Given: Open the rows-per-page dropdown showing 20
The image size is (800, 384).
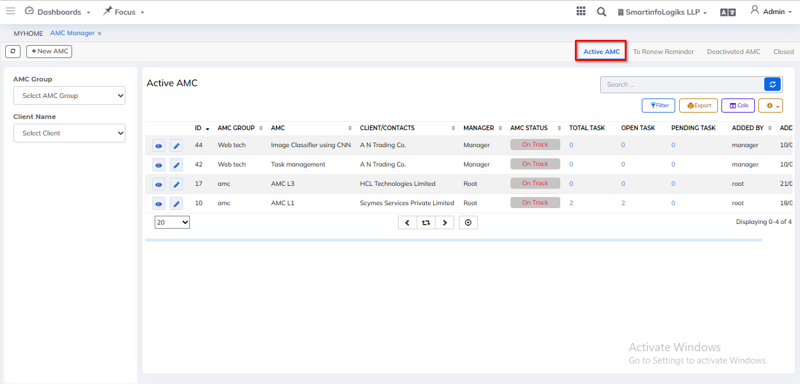Looking at the screenshot, I should click(172, 223).
